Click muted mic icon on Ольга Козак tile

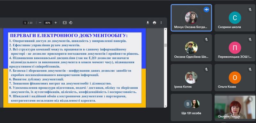(x=250, y=69)
